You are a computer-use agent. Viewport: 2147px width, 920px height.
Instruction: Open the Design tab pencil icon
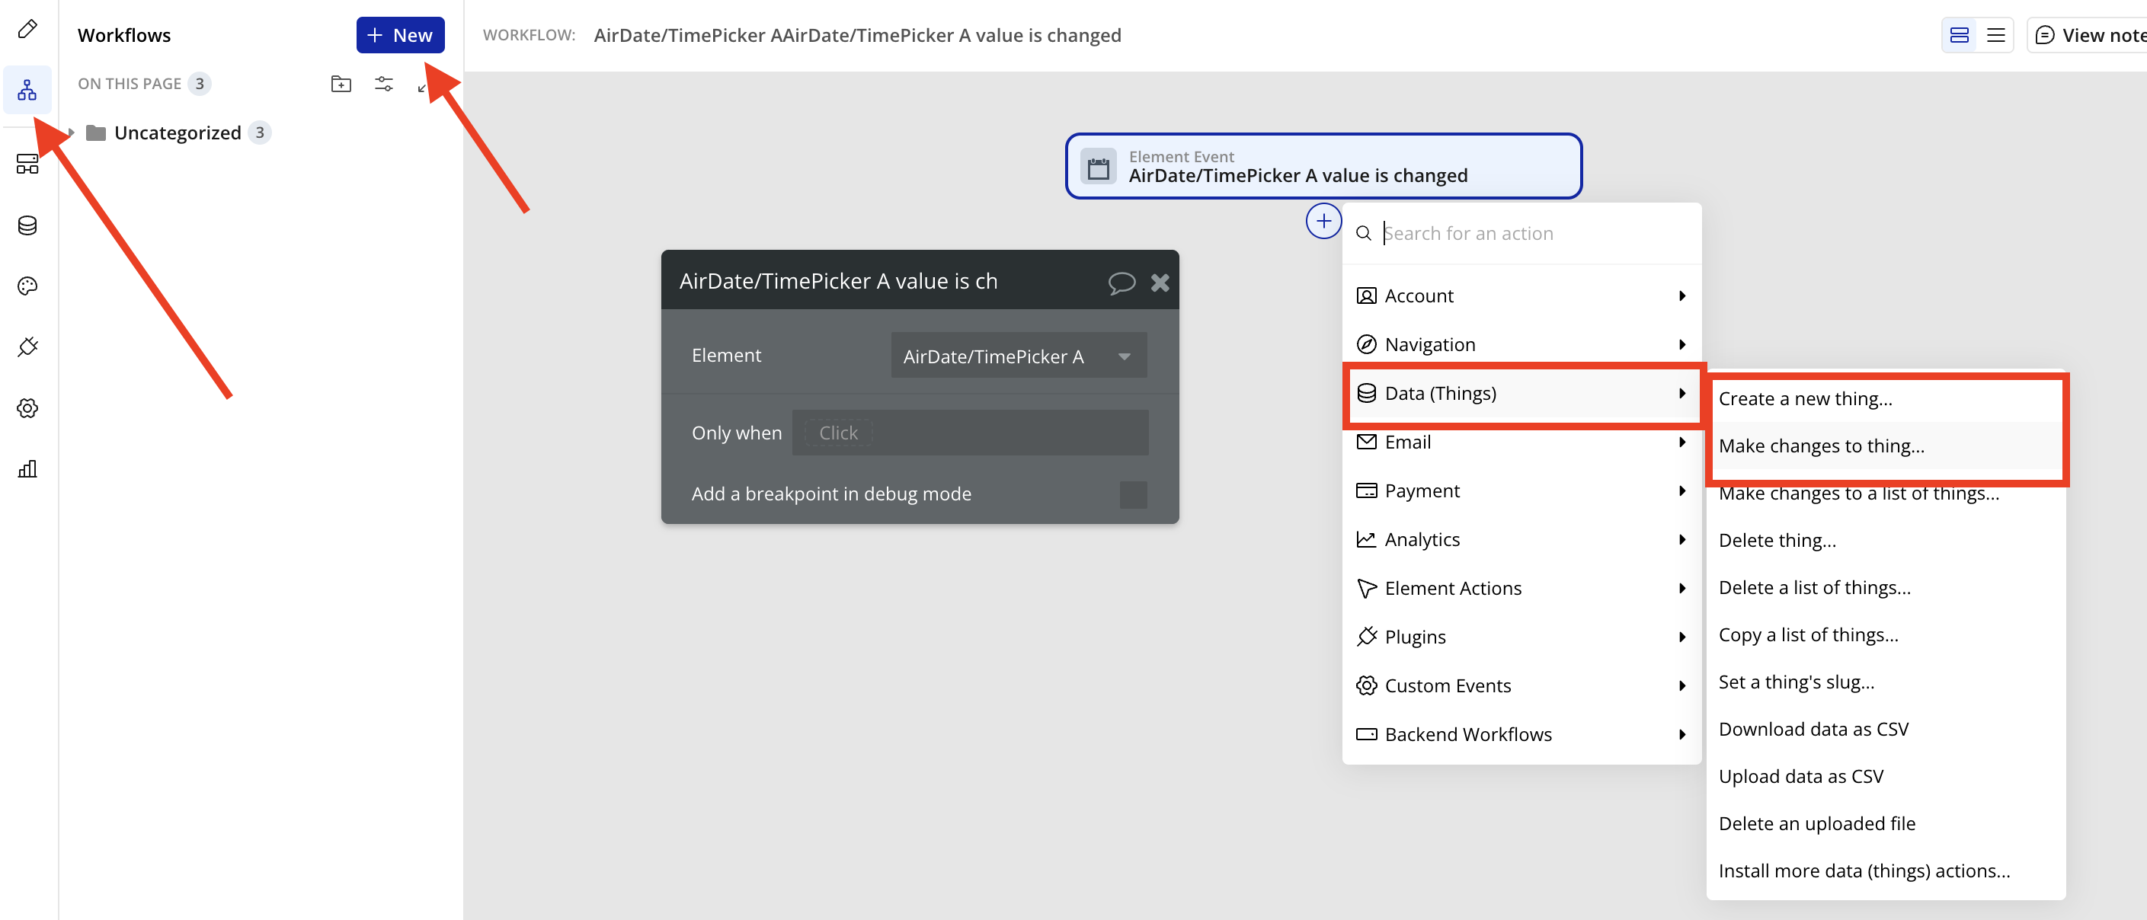coord(27,29)
